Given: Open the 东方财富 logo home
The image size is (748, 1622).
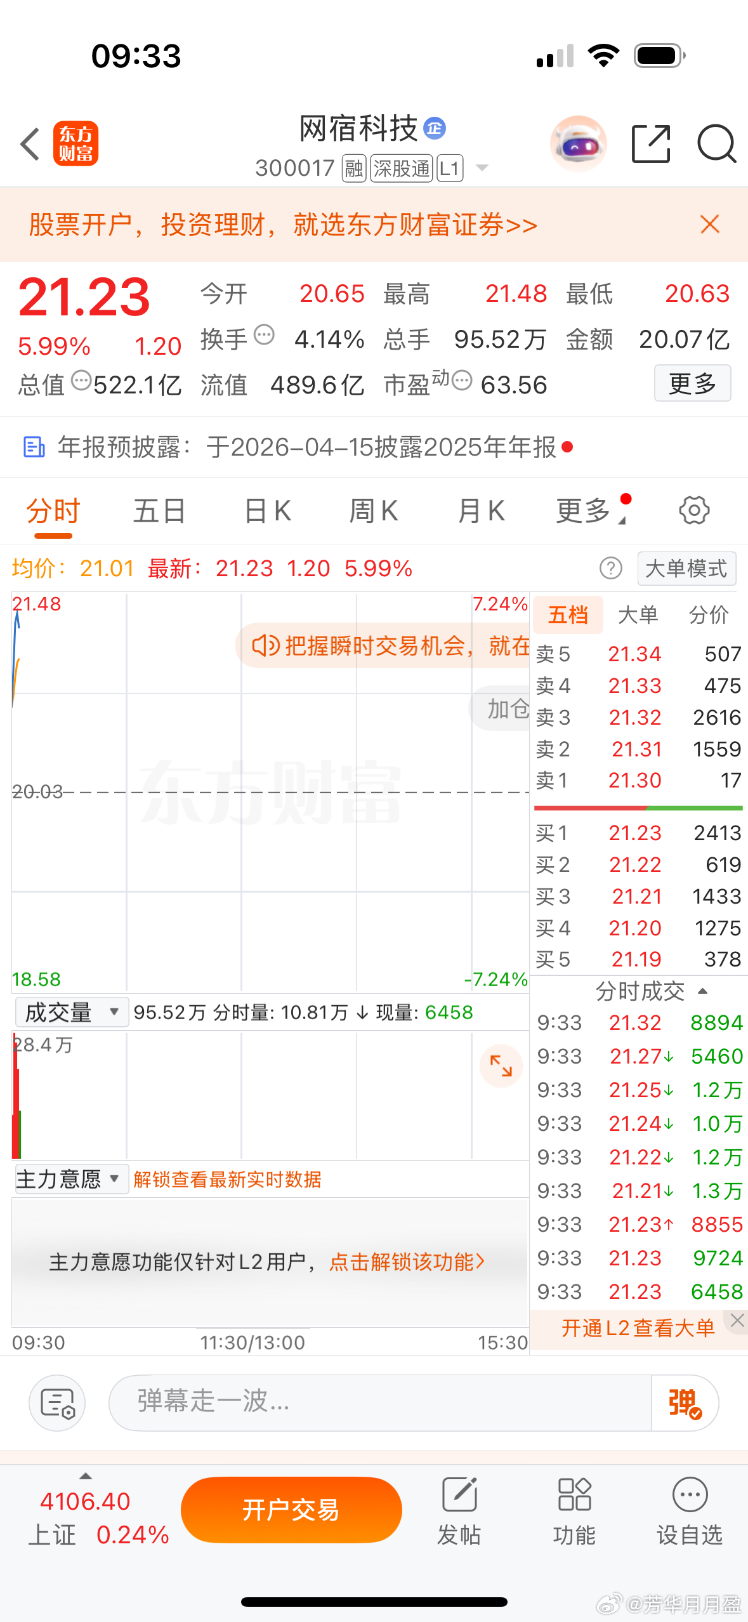Looking at the screenshot, I should point(75,143).
